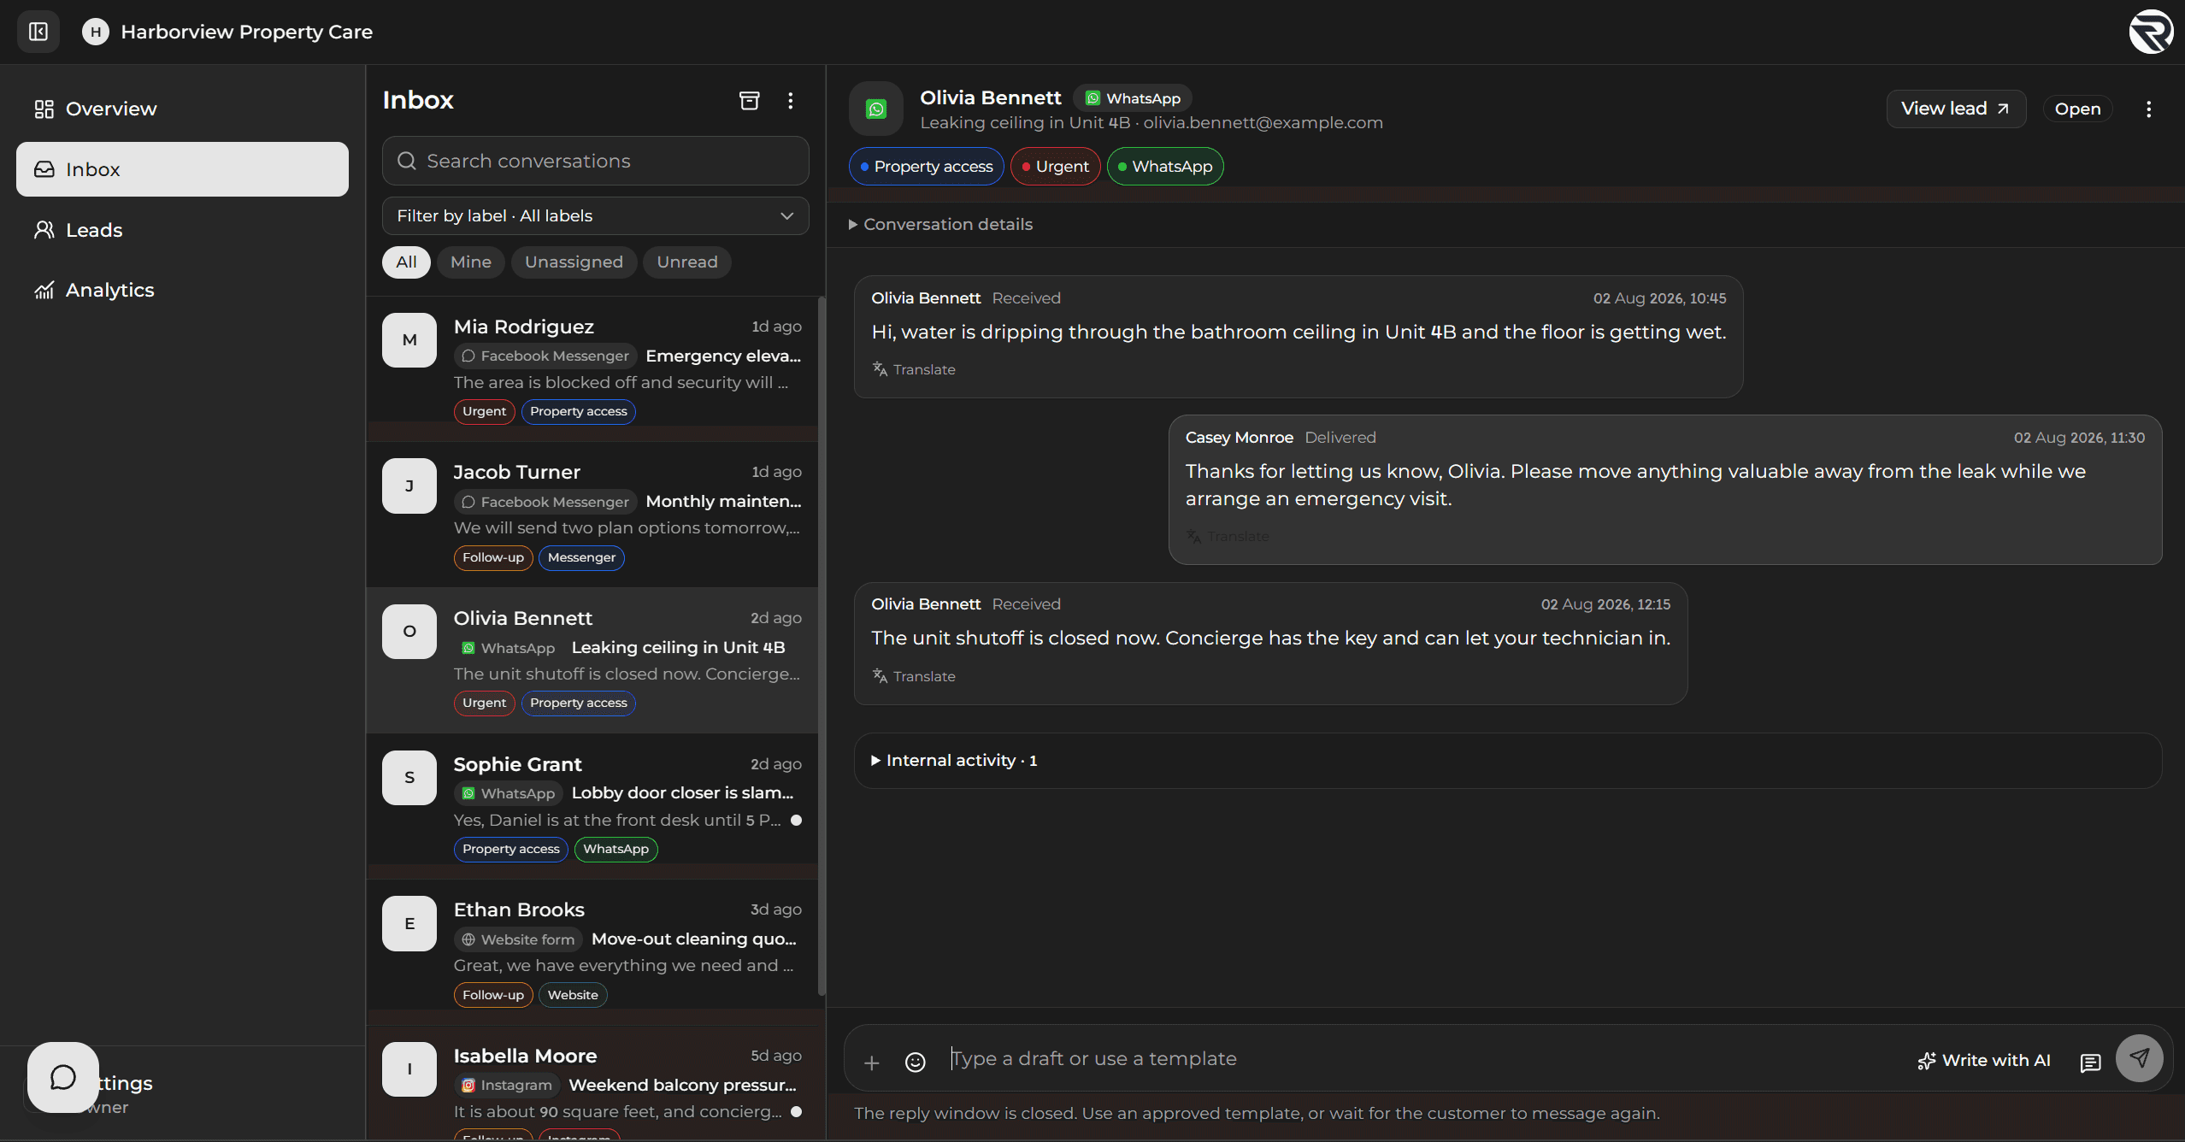This screenshot has height=1142, width=2185.
Task: Open the Harborview workspace avatar H
Action: tap(96, 32)
